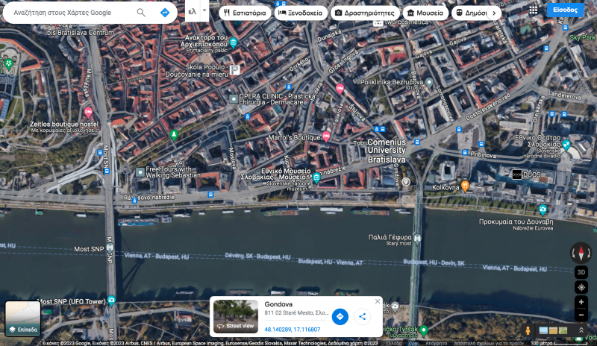Click the search magnifier icon
Screen dimensions: 597x346
click(141, 13)
